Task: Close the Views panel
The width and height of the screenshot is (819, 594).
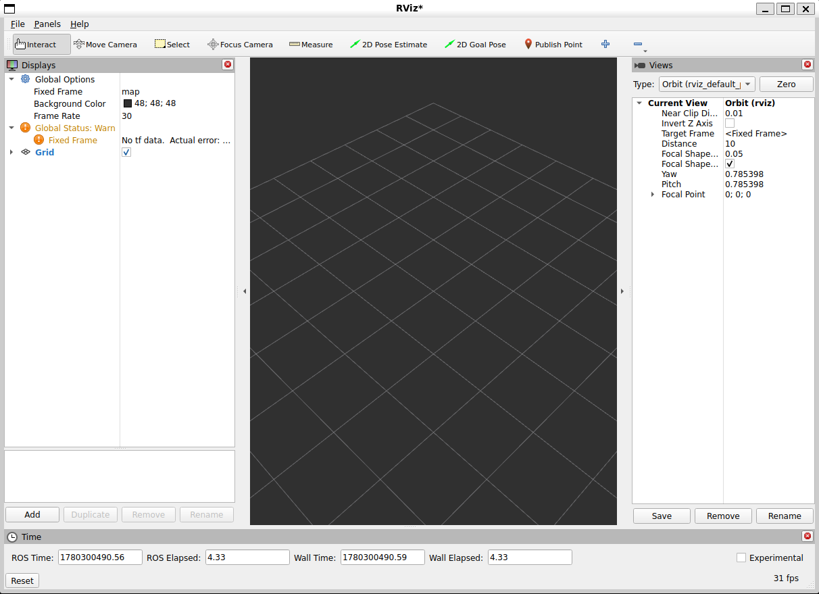Action: (x=808, y=64)
